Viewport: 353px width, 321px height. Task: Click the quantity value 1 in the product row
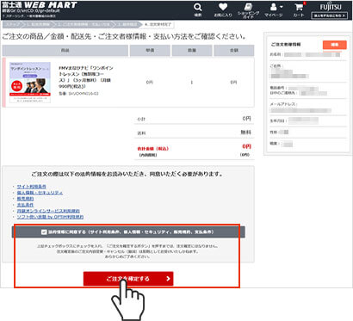pyautogui.click(x=192, y=83)
